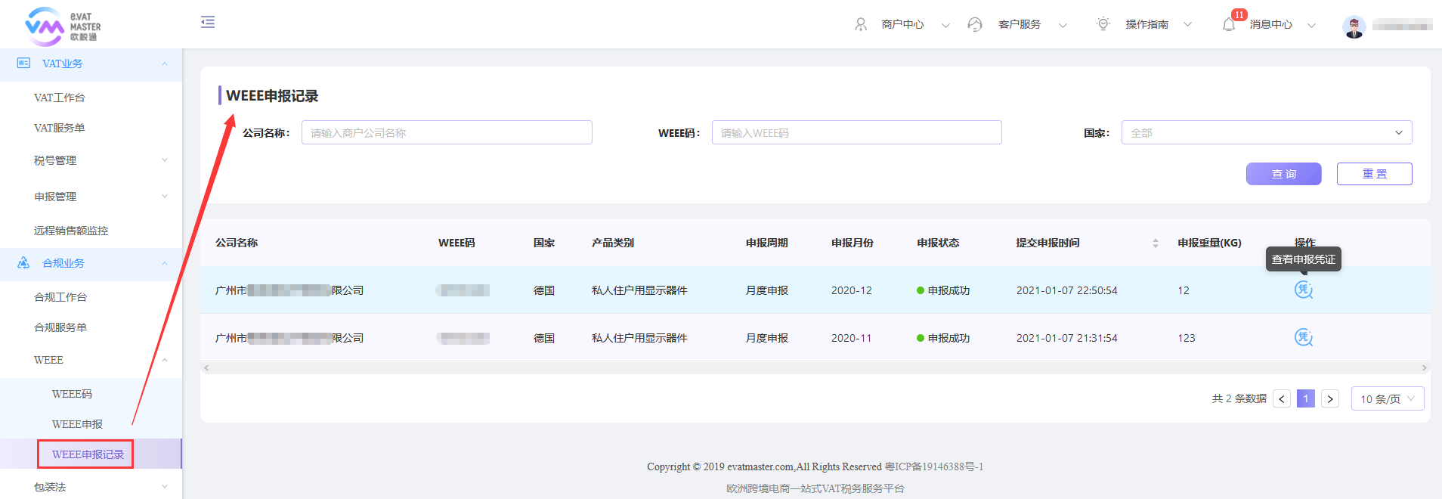This screenshot has width=1442, height=499.
Task: Open 操作指南 dropdown menu
Action: (x=1187, y=25)
